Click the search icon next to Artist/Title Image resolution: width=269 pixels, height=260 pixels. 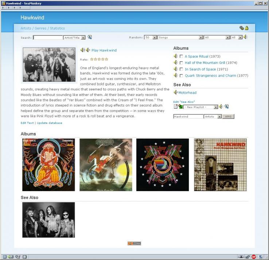(x=90, y=37)
